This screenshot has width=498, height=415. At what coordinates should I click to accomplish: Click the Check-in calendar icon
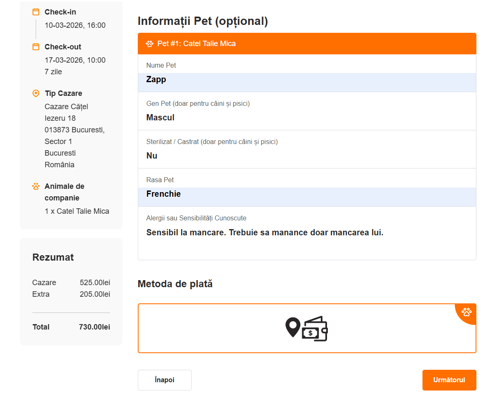[36, 12]
